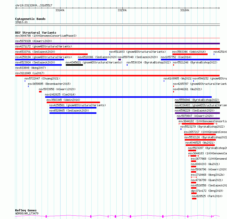Select the red esv3644182 variant glyph
This screenshot has width=227, height=219.
pyautogui.click(x=198, y=124)
